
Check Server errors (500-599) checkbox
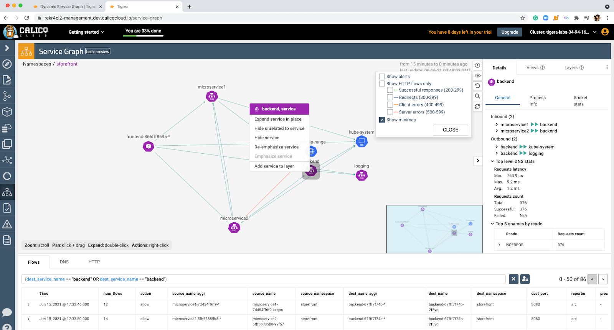pyautogui.click(x=390, y=112)
